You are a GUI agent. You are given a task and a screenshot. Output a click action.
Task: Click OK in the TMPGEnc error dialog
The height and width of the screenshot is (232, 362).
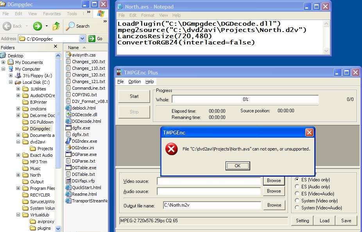[238, 166]
